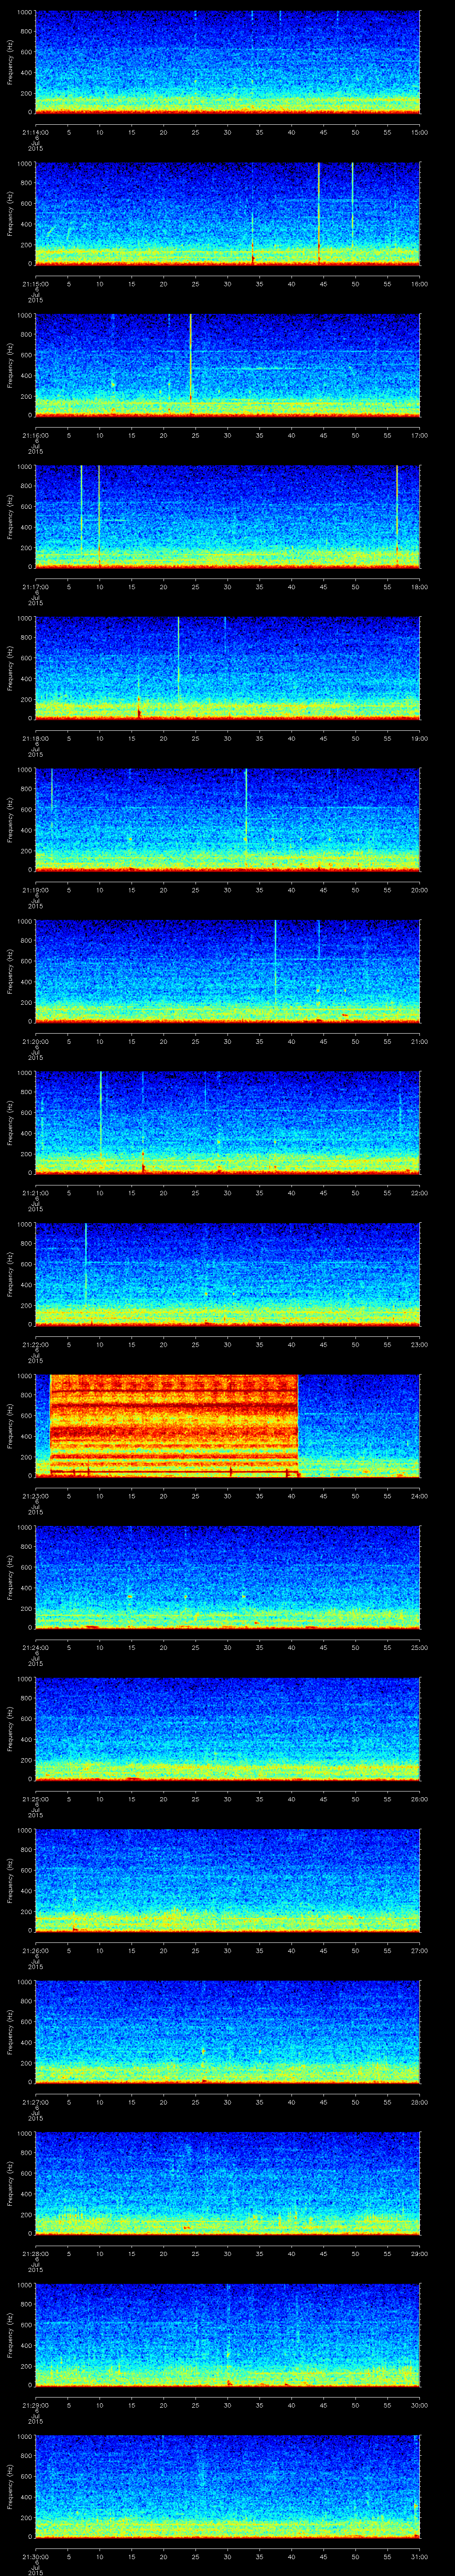
Task: Click the 1000 Hz tick label on the 21:25 spectrogram
Action: tap(24, 1680)
